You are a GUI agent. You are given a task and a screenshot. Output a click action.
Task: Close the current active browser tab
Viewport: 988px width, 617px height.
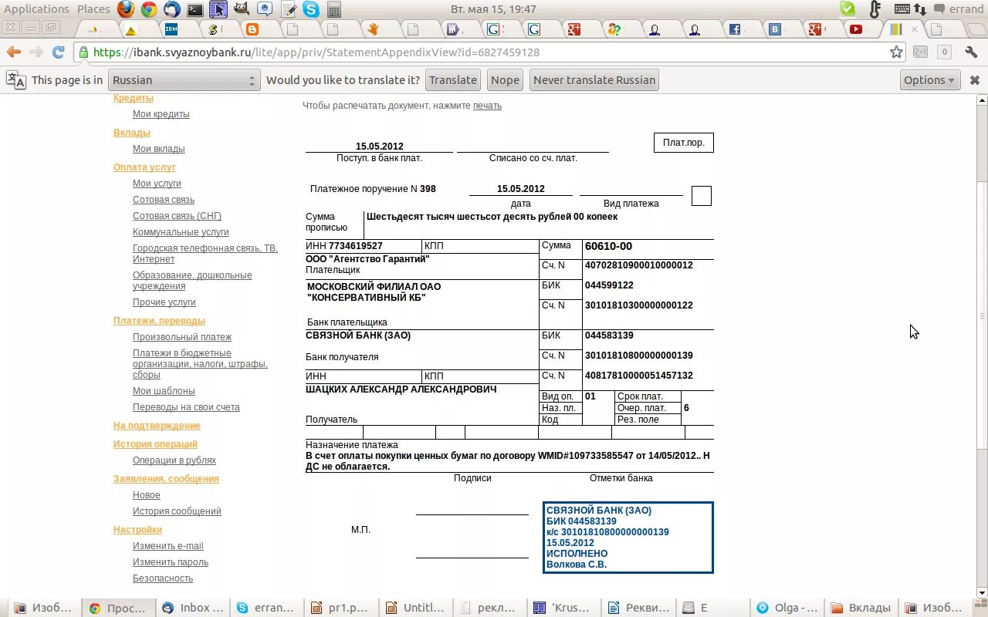(x=915, y=29)
